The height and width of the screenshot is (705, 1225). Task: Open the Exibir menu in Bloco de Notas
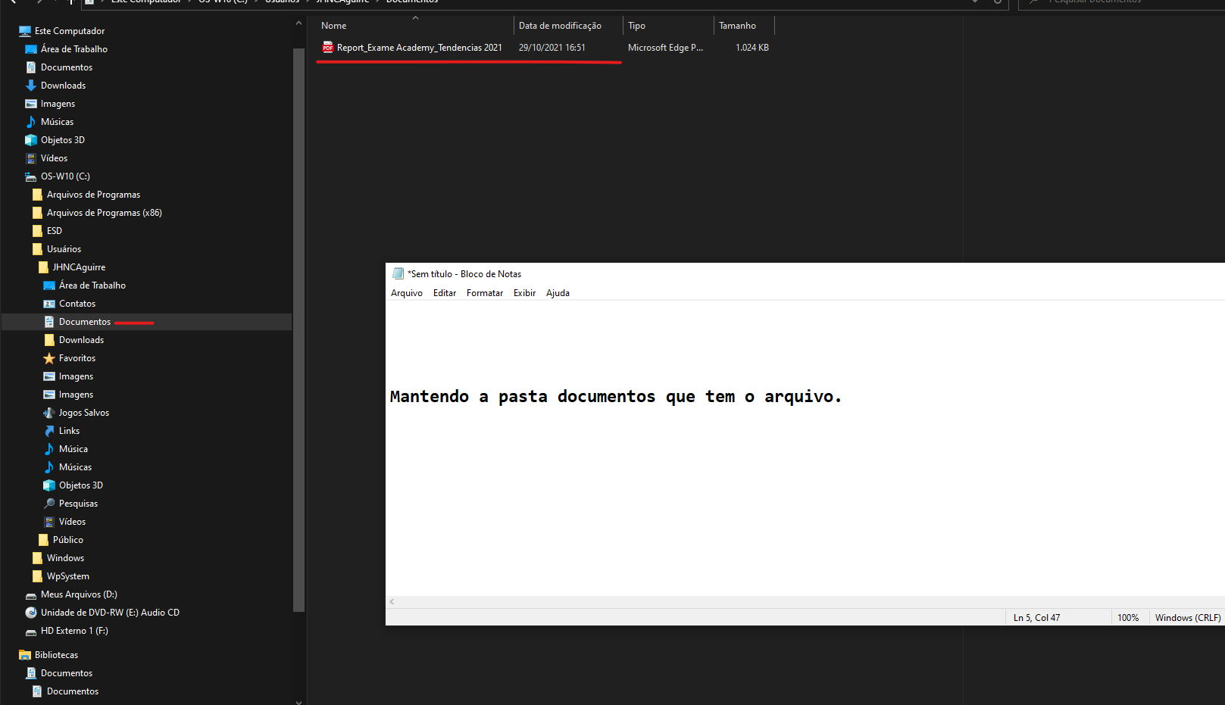[x=524, y=293]
